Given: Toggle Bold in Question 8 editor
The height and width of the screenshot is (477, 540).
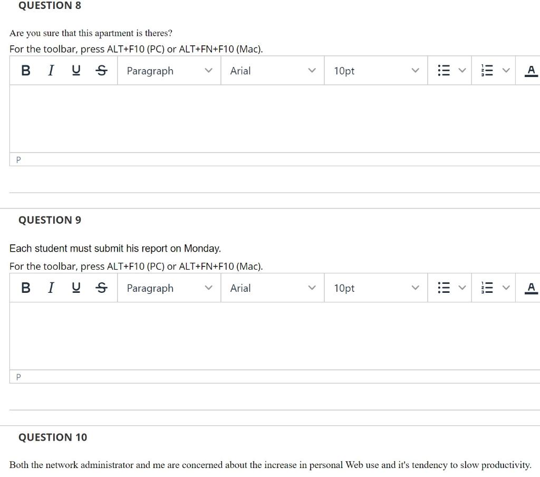Looking at the screenshot, I should (x=25, y=70).
